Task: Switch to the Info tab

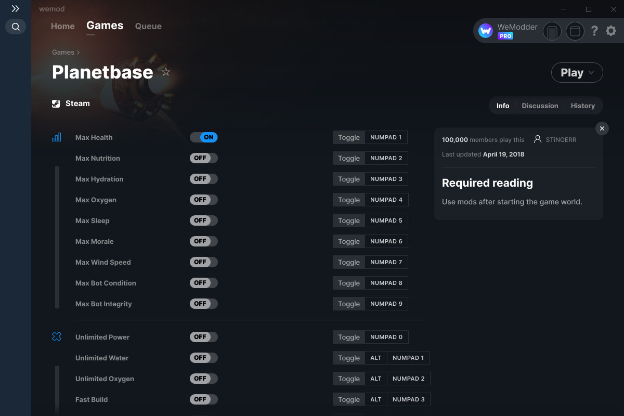Action: [503, 106]
